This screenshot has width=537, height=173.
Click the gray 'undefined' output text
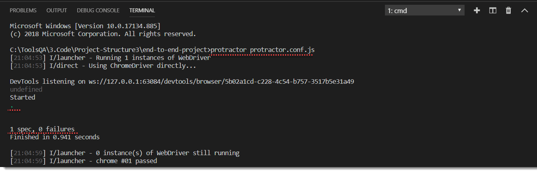click(x=26, y=90)
